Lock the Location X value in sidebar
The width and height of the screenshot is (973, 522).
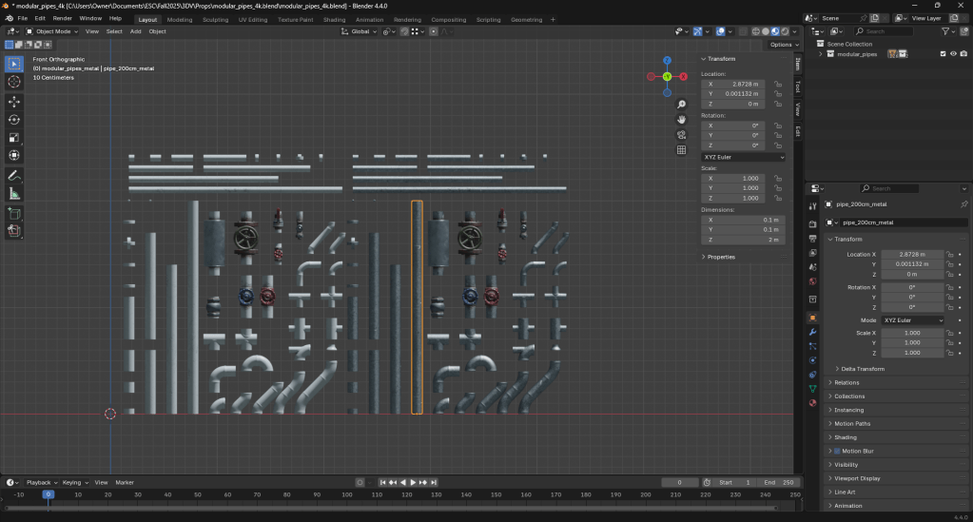tap(778, 84)
